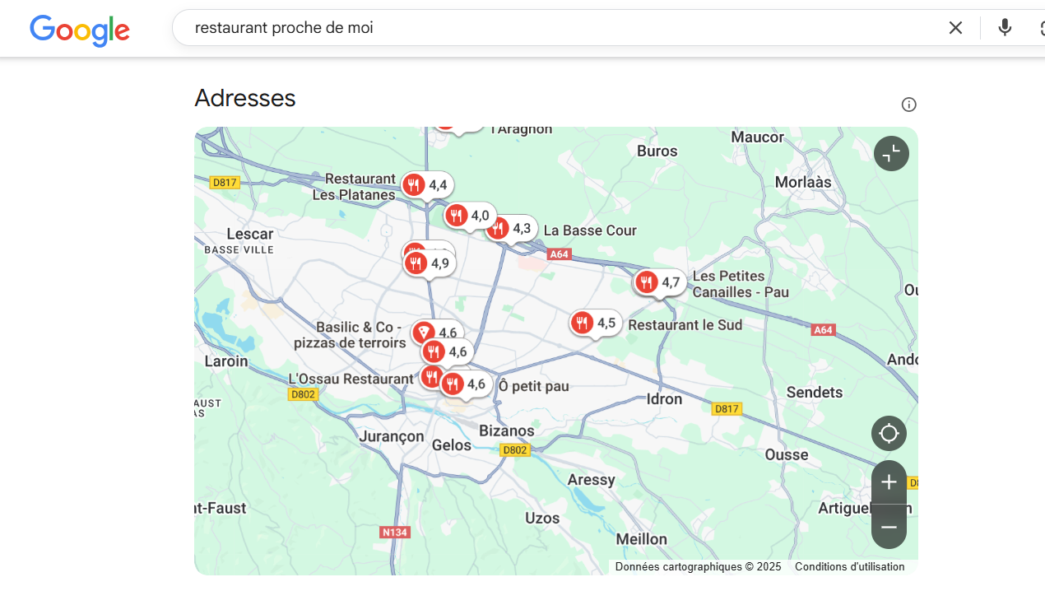Click the Adresses section heading
The height and width of the screenshot is (591, 1045).
point(244,98)
